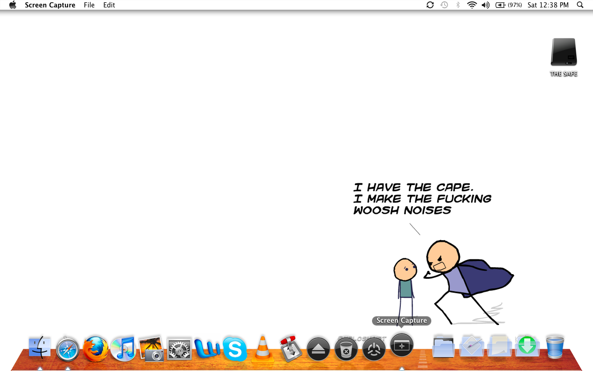Launch Microsoft Word from the Dock
Screen dimensions: 593x371
click(x=207, y=349)
